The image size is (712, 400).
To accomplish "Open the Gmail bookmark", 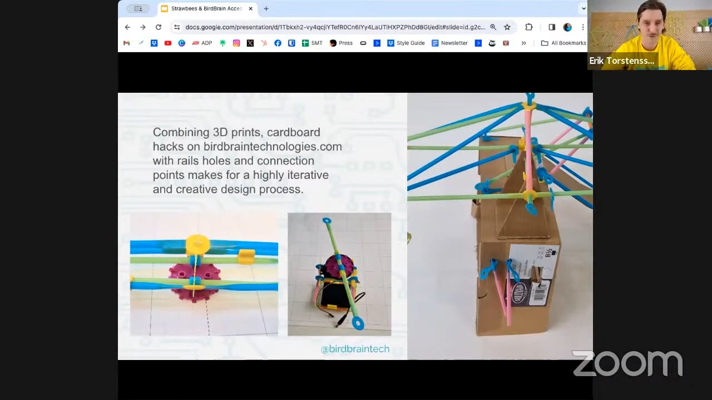I will [x=126, y=43].
